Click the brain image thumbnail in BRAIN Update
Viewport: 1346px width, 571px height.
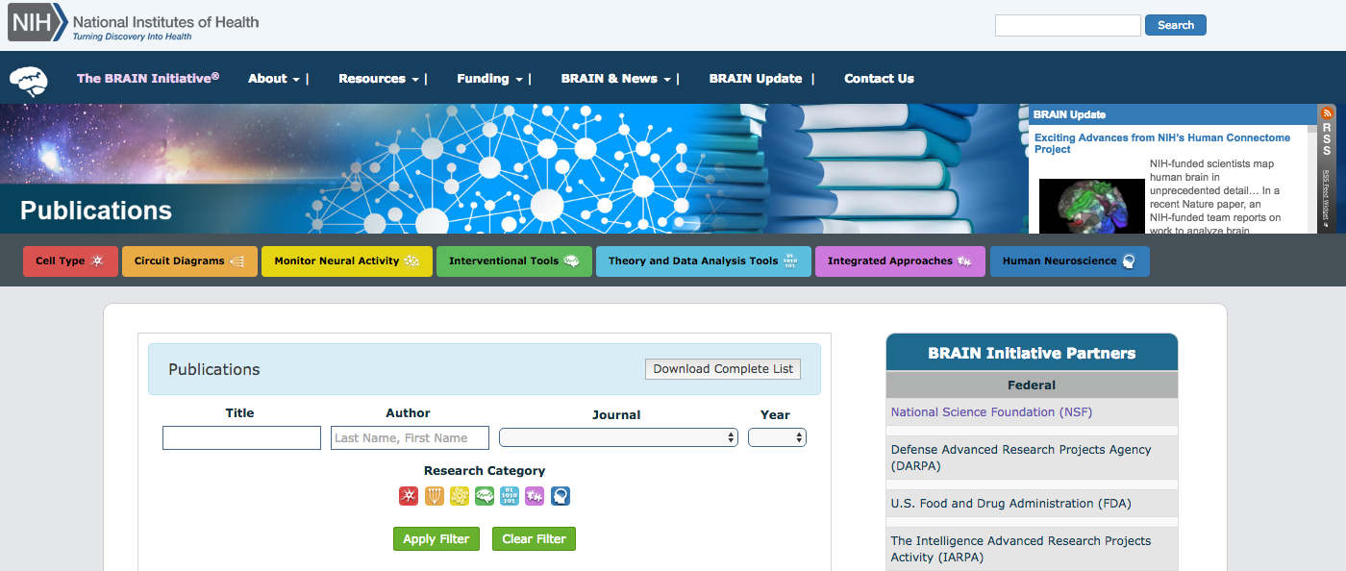(1090, 206)
